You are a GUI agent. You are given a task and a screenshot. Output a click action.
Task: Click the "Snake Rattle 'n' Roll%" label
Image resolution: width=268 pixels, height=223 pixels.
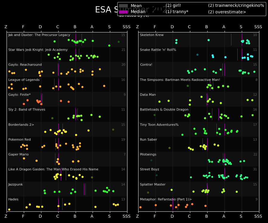coord(158,50)
